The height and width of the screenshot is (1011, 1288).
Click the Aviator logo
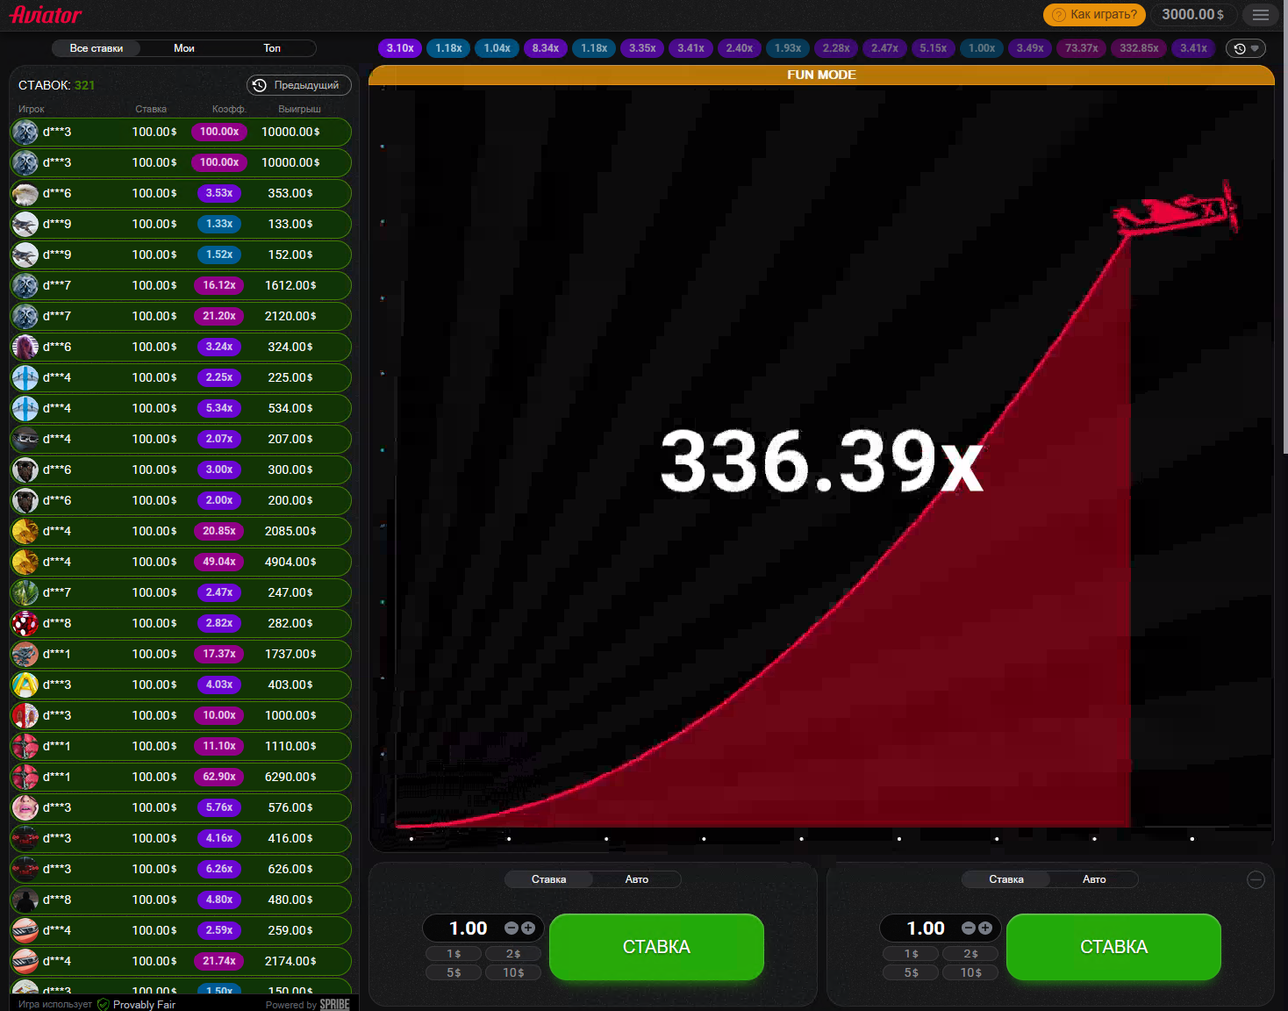coord(46,15)
